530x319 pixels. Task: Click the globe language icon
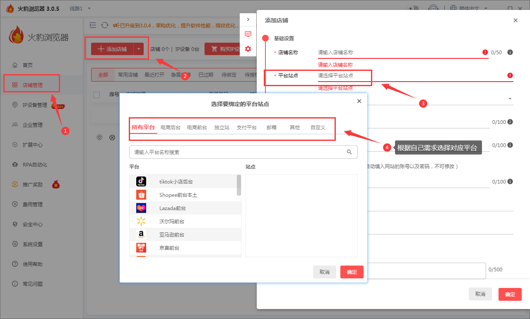(453, 8)
